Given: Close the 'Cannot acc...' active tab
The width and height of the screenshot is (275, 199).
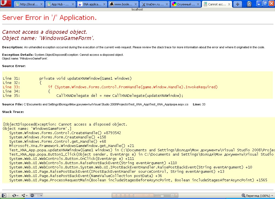Looking at the screenshot, I should tap(229, 4).
